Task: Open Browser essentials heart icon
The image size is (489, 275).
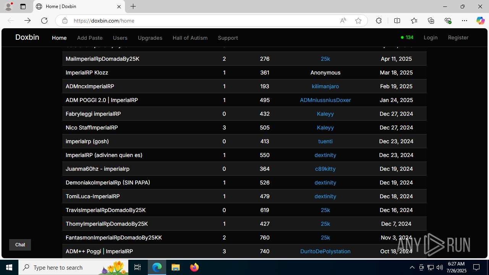Action: click(448, 21)
